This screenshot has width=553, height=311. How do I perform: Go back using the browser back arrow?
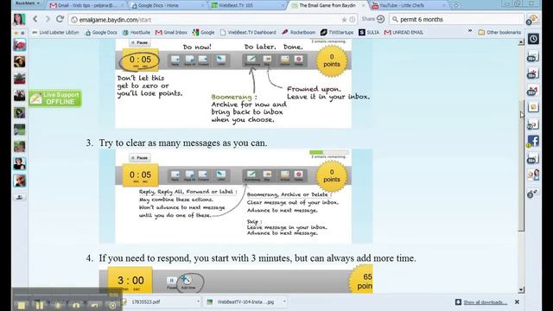35,19
